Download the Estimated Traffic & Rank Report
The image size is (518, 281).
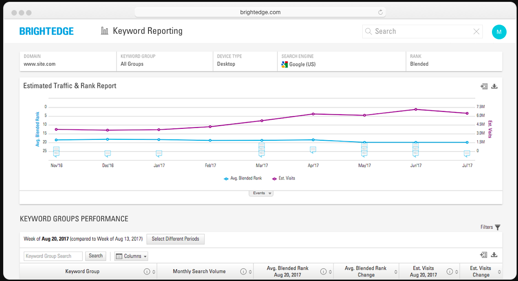coord(494,86)
